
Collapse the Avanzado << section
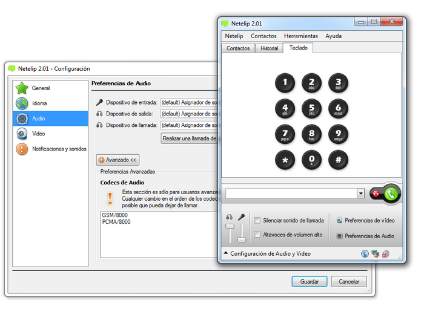click(118, 160)
